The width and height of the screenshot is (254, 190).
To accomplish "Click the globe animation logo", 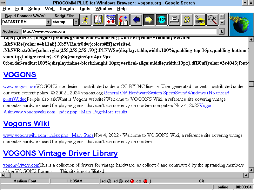I will coord(241,24).
